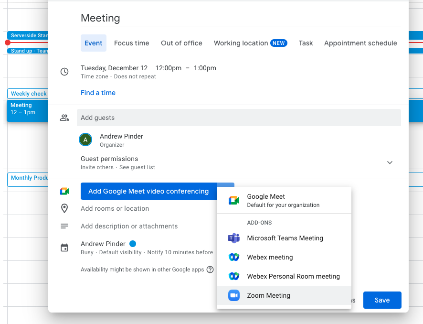
Task: Choose Microsoft Teams Meeting option
Action: (284, 238)
